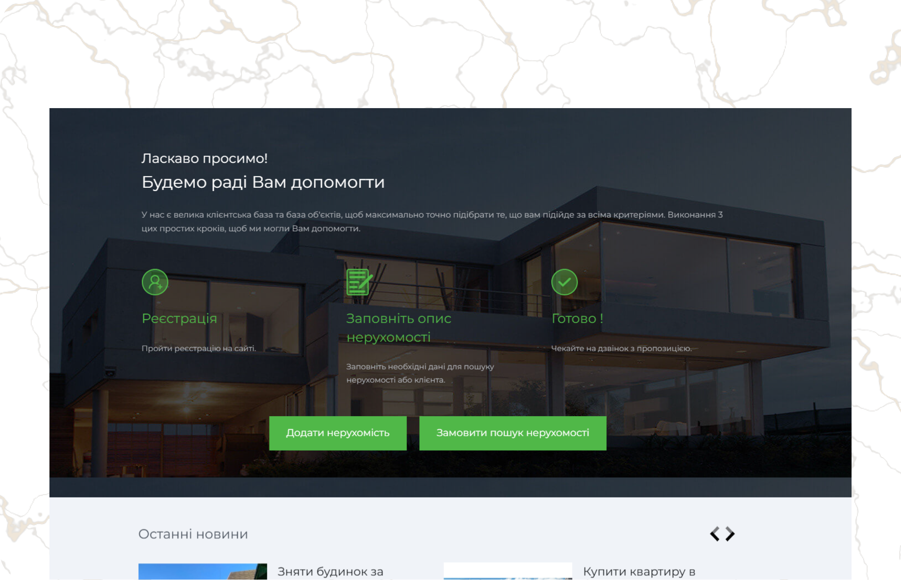Select the registration user icon

pos(155,282)
